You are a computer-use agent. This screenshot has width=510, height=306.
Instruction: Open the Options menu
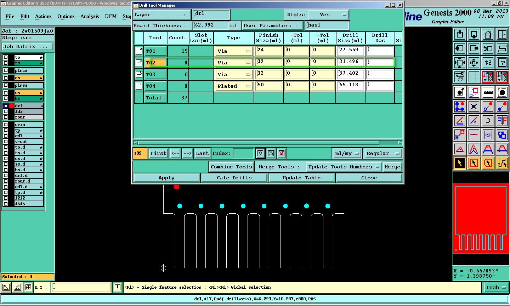66,16
